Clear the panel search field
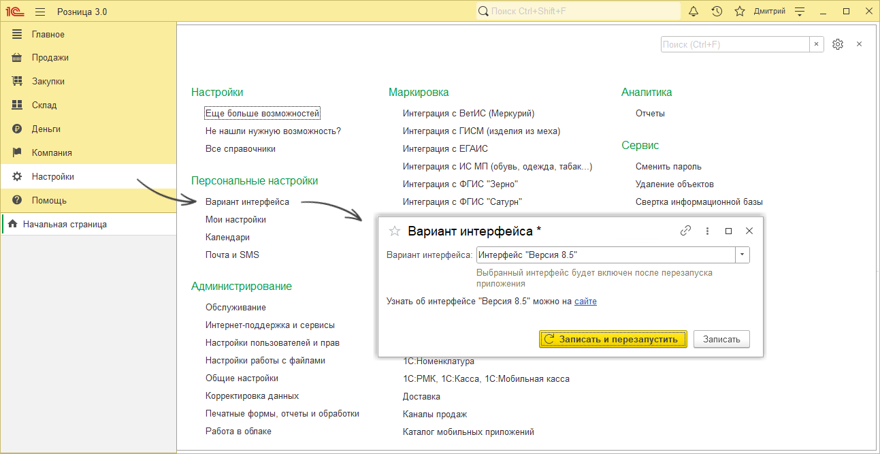 [x=817, y=44]
